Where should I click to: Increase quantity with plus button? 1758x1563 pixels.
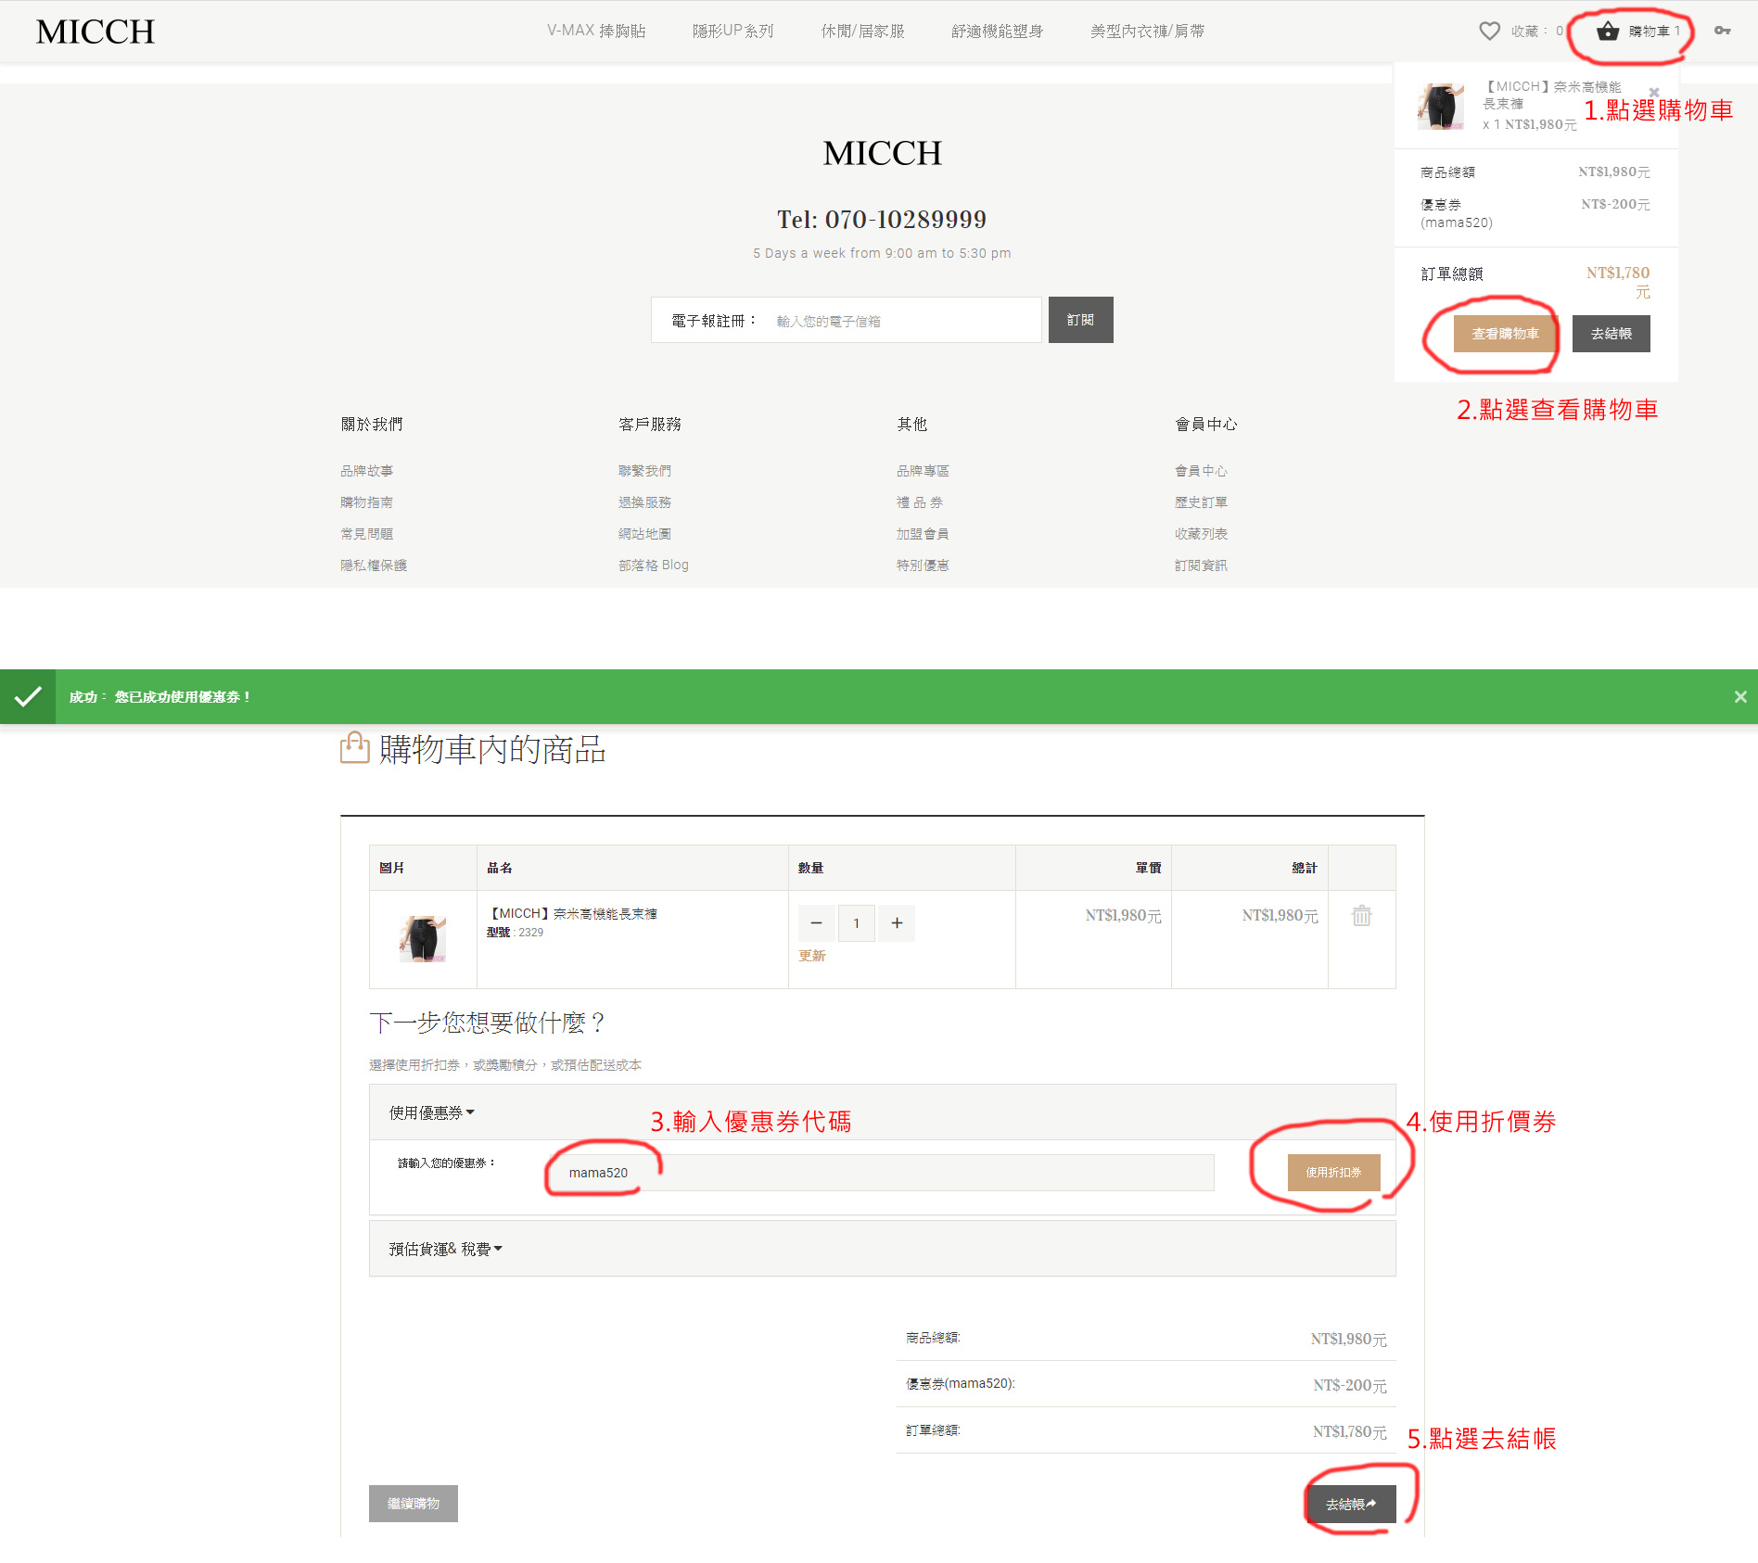[897, 923]
